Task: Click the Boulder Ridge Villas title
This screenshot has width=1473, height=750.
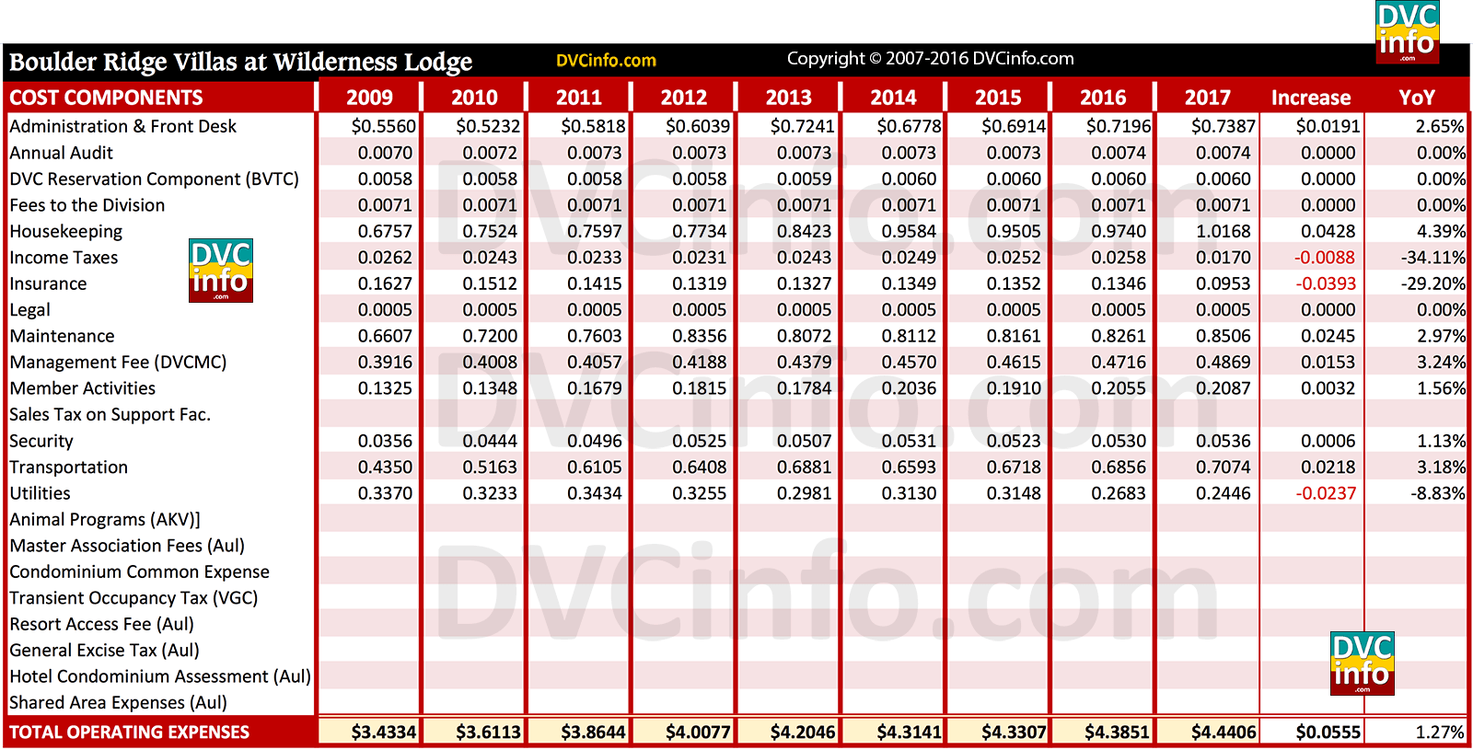Action: coord(240,62)
